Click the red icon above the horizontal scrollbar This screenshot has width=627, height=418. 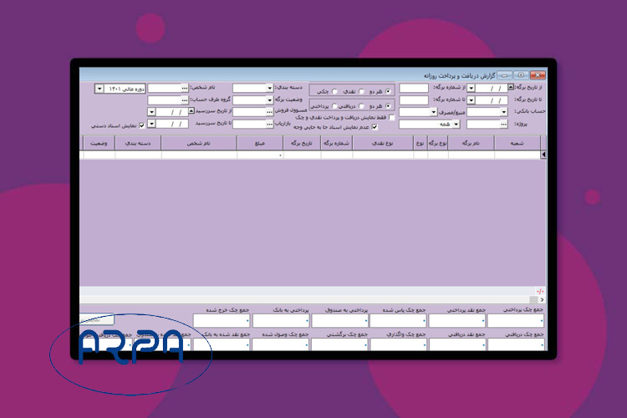541,291
